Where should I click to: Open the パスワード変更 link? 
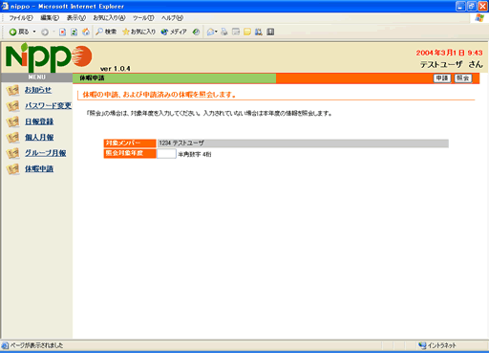(x=48, y=105)
